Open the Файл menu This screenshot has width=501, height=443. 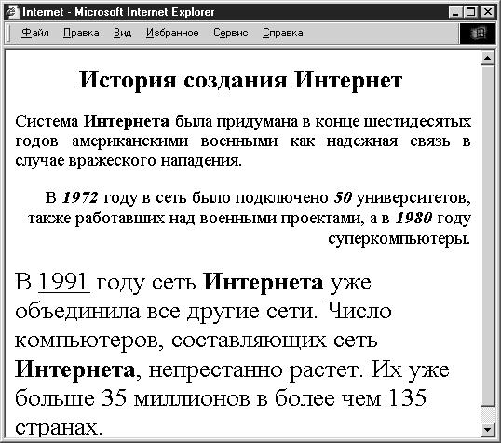[x=35, y=33]
